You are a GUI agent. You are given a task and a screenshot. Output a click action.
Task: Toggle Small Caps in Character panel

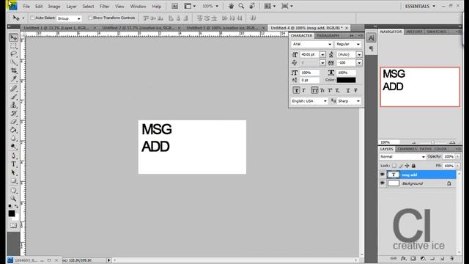click(x=322, y=90)
